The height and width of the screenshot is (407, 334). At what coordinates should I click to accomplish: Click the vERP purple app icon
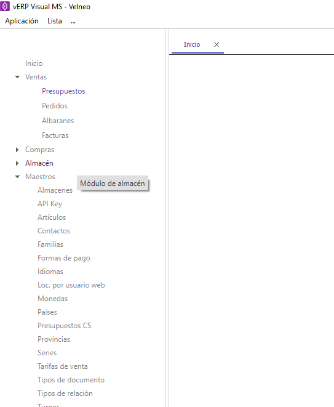pyautogui.click(x=5, y=6)
